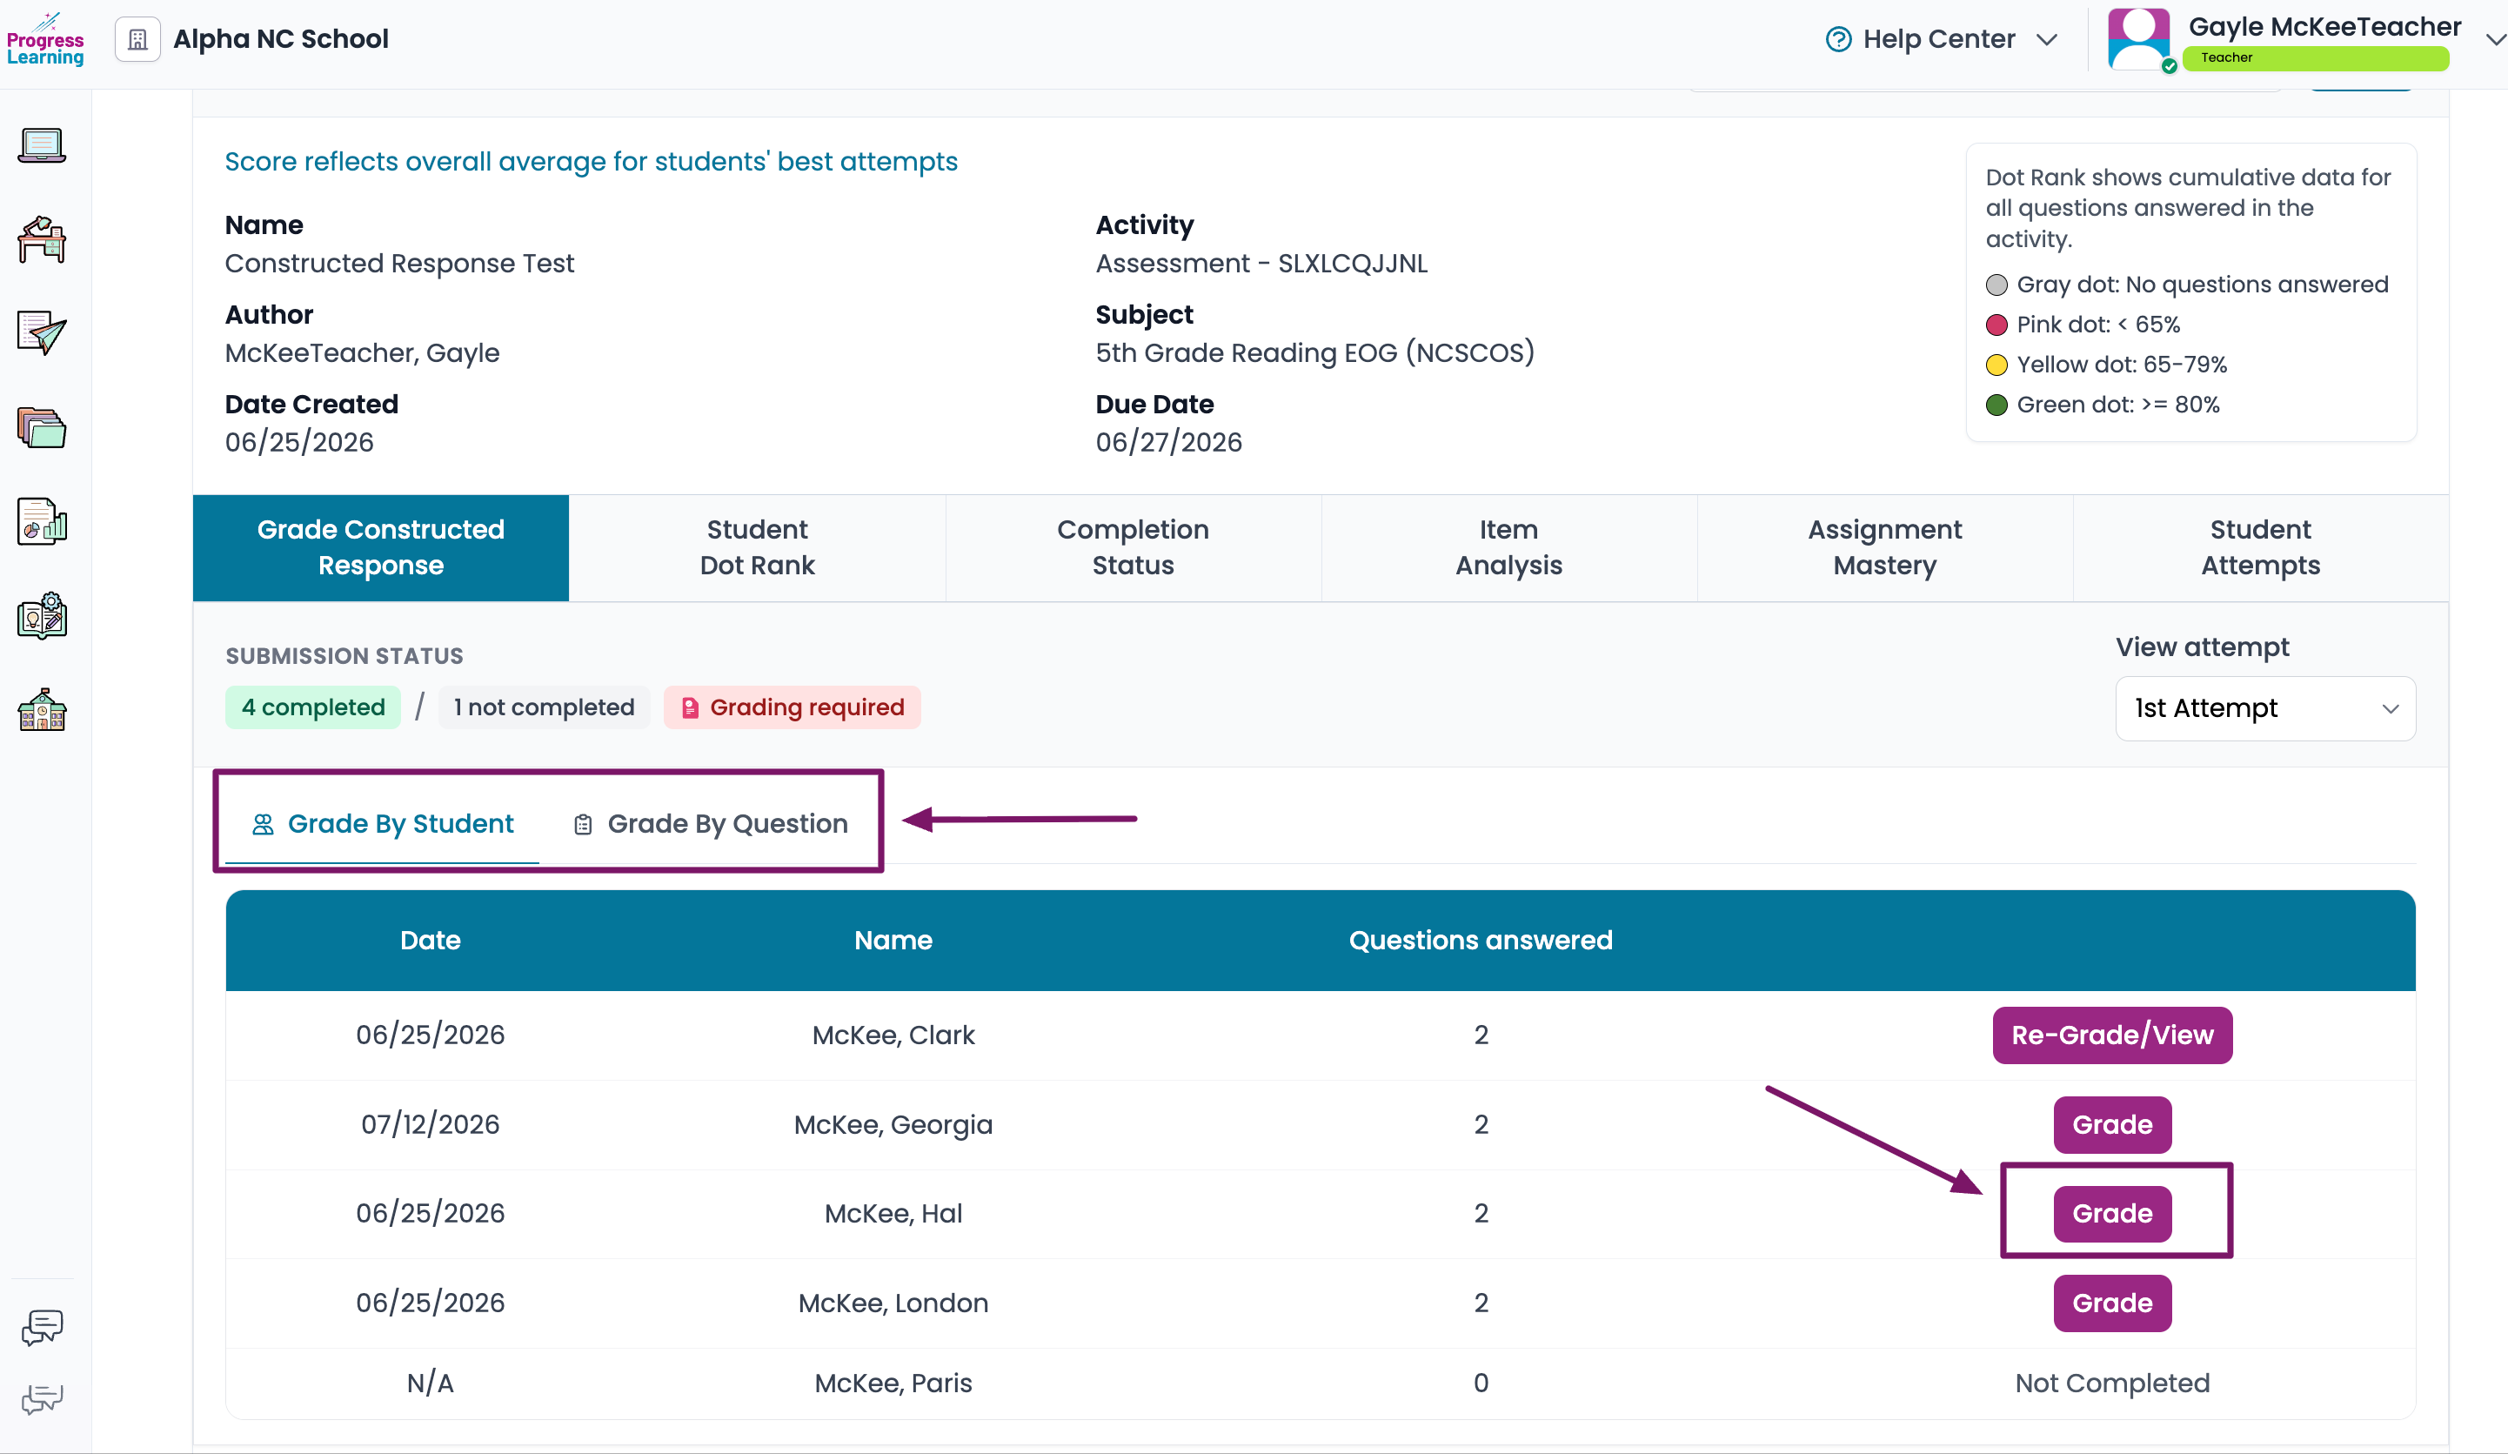
Task: Click Grade button for McKee, Hal
Action: click(2112, 1213)
